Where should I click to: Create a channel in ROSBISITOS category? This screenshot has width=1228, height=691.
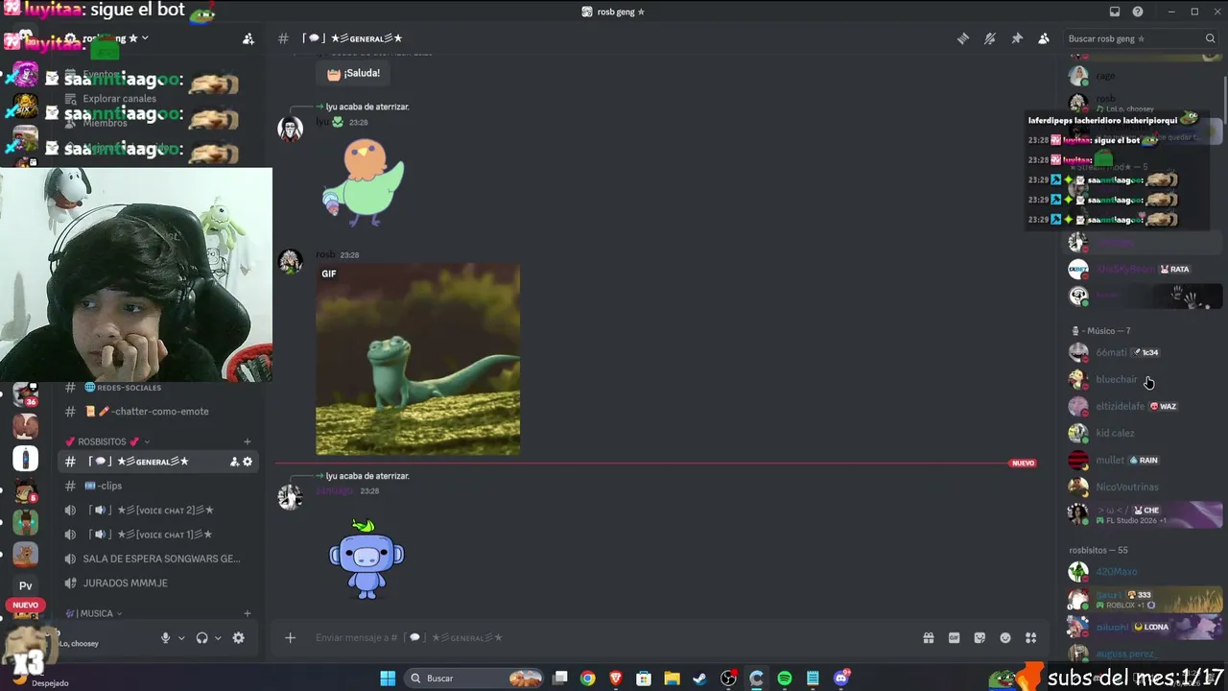pos(248,441)
